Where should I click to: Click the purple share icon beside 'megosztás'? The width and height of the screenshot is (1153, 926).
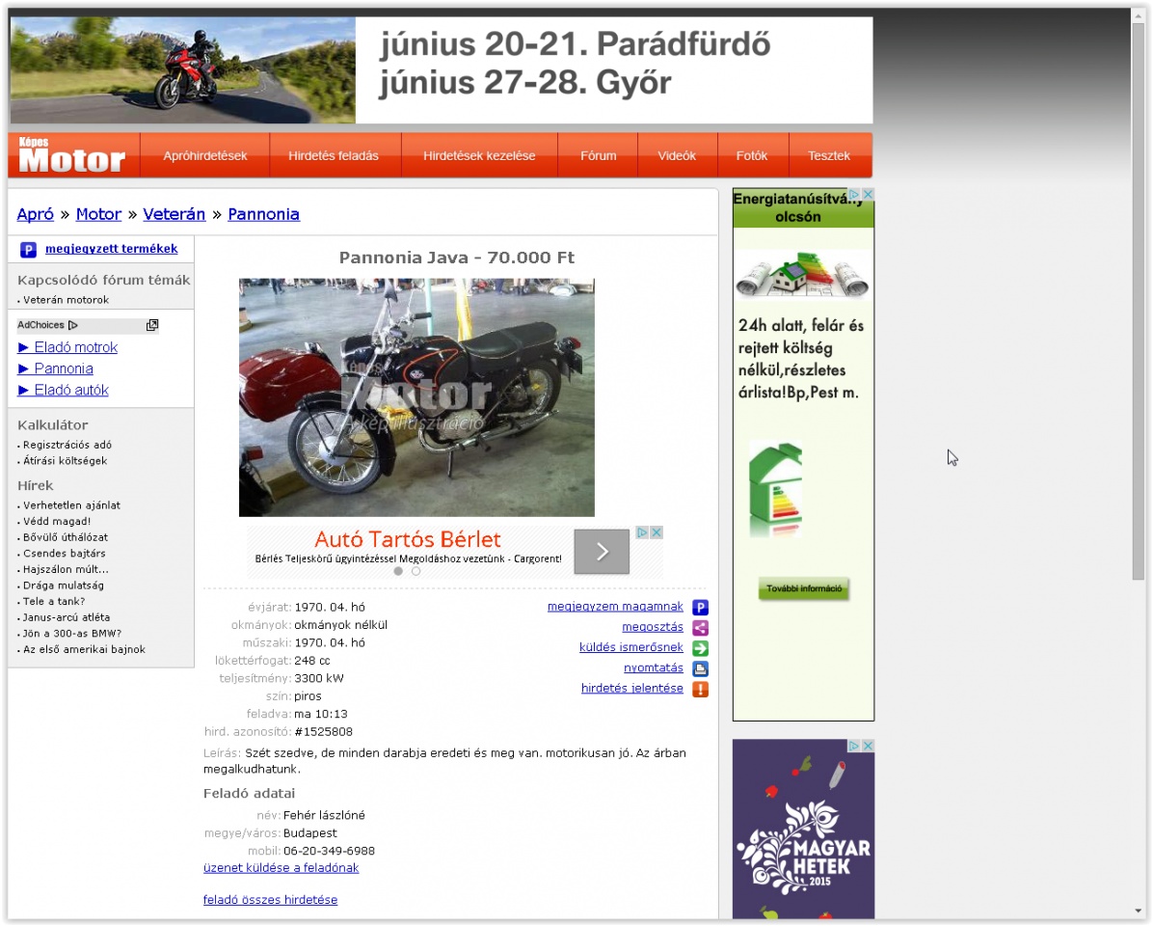tap(701, 628)
